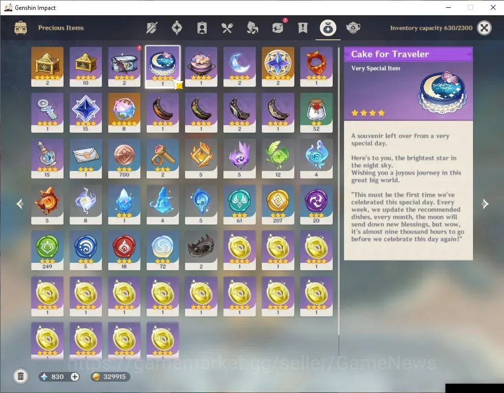Select the green Dendro seal with count 249

47,250
